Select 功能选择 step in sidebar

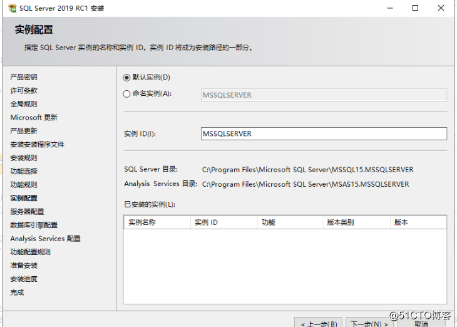point(24,171)
